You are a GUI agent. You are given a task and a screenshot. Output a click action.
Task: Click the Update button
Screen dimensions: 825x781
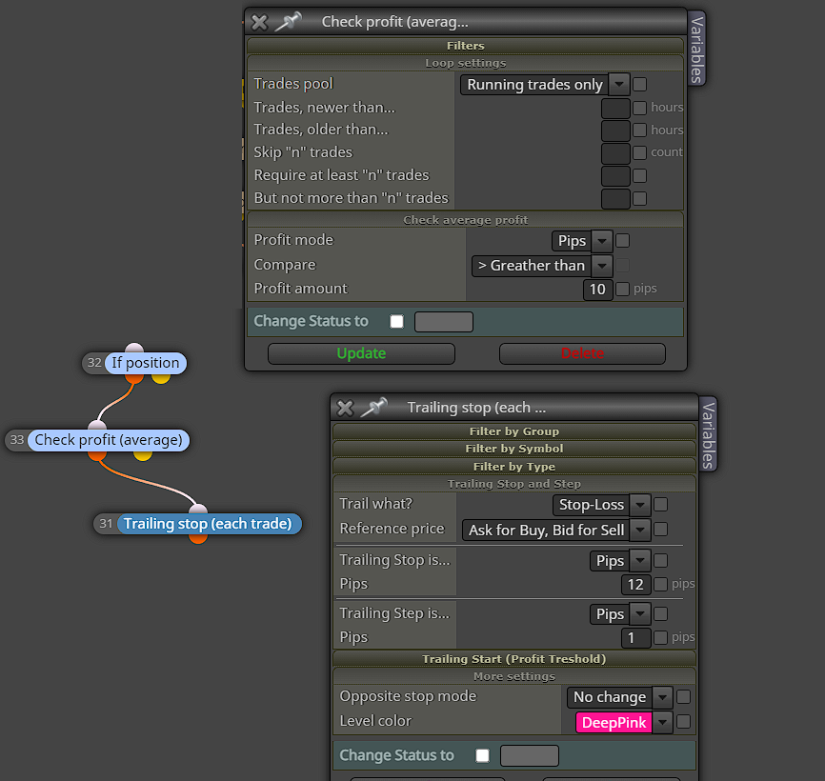tap(361, 353)
